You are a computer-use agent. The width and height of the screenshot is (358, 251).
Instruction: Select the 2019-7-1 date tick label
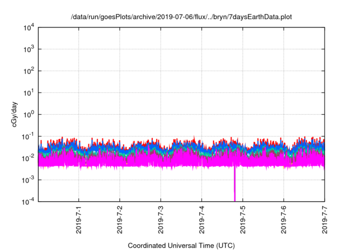point(79,220)
